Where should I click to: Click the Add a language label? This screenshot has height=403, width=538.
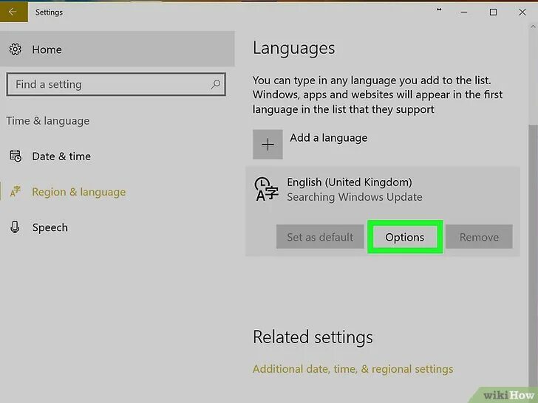(x=328, y=138)
